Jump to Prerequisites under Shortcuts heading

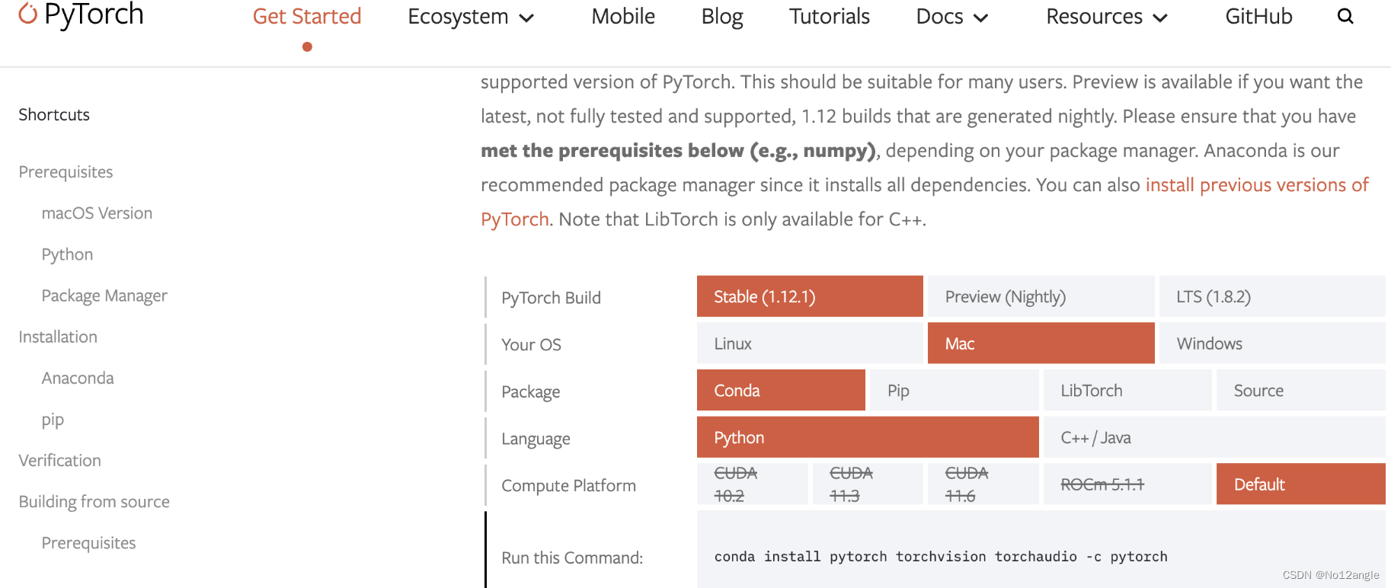[x=66, y=172]
